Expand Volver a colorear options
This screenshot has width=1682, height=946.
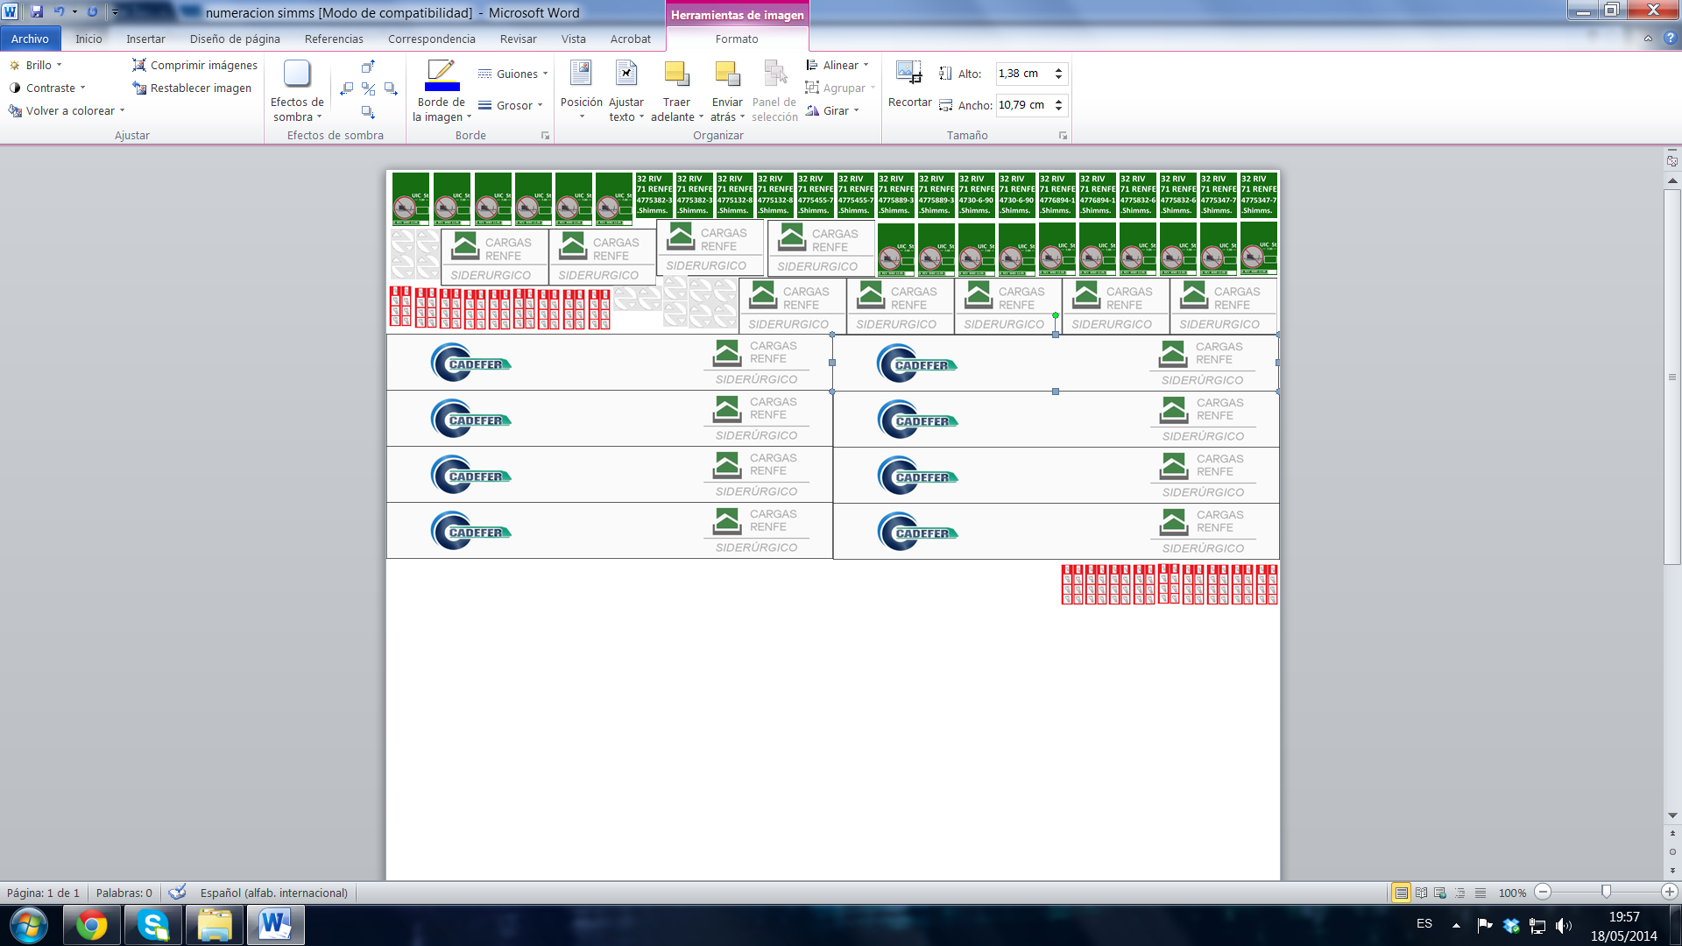[x=67, y=110]
